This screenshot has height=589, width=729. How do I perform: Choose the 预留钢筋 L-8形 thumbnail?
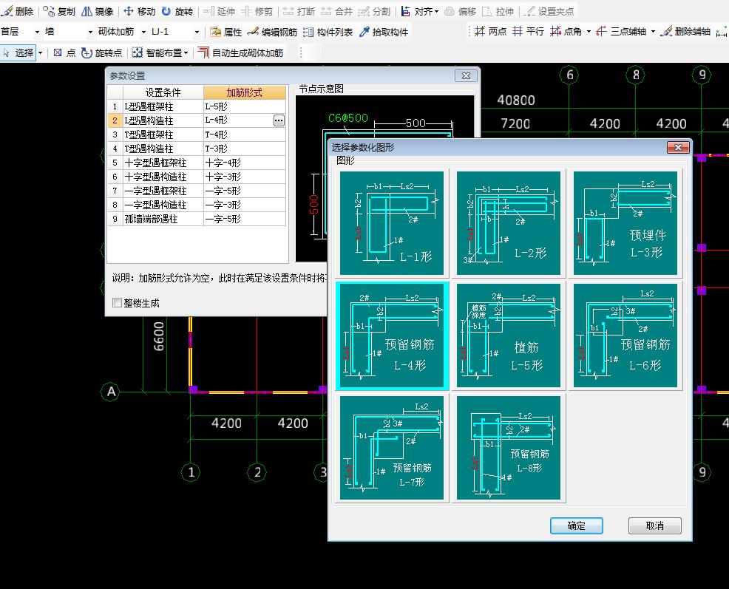point(508,448)
